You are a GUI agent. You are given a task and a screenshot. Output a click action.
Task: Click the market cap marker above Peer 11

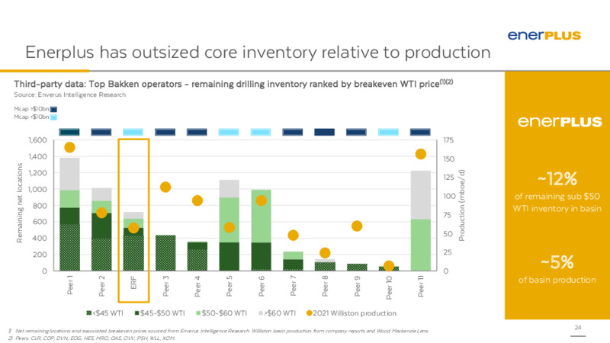[421, 132]
